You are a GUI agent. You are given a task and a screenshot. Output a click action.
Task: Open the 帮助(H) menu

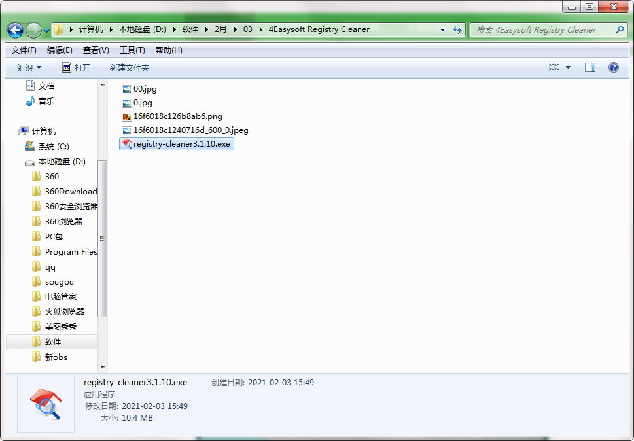click(x=169, y=50)
